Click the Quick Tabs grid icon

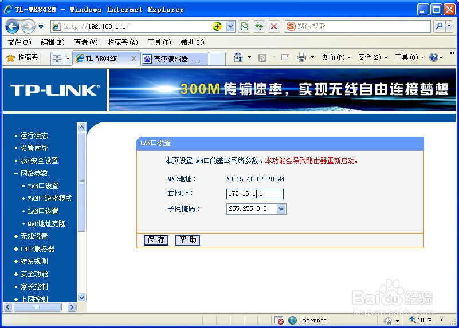click(57, 59)
